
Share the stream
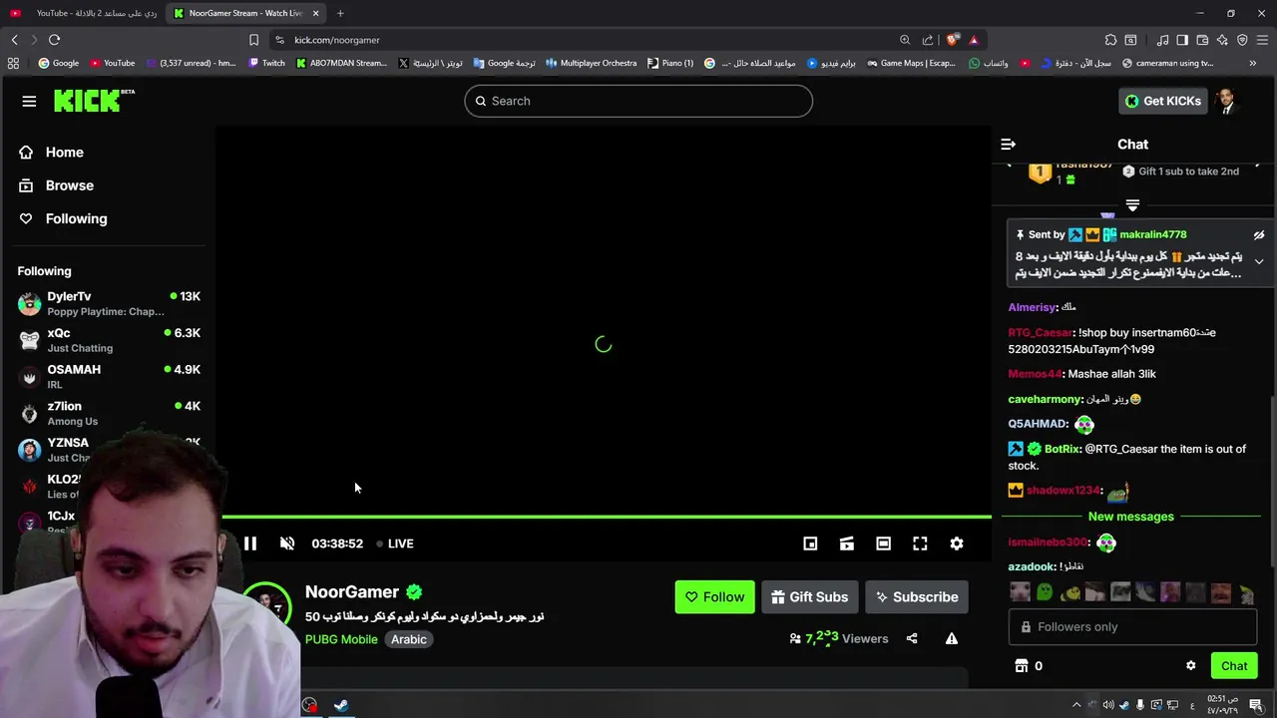coord(912,638)
